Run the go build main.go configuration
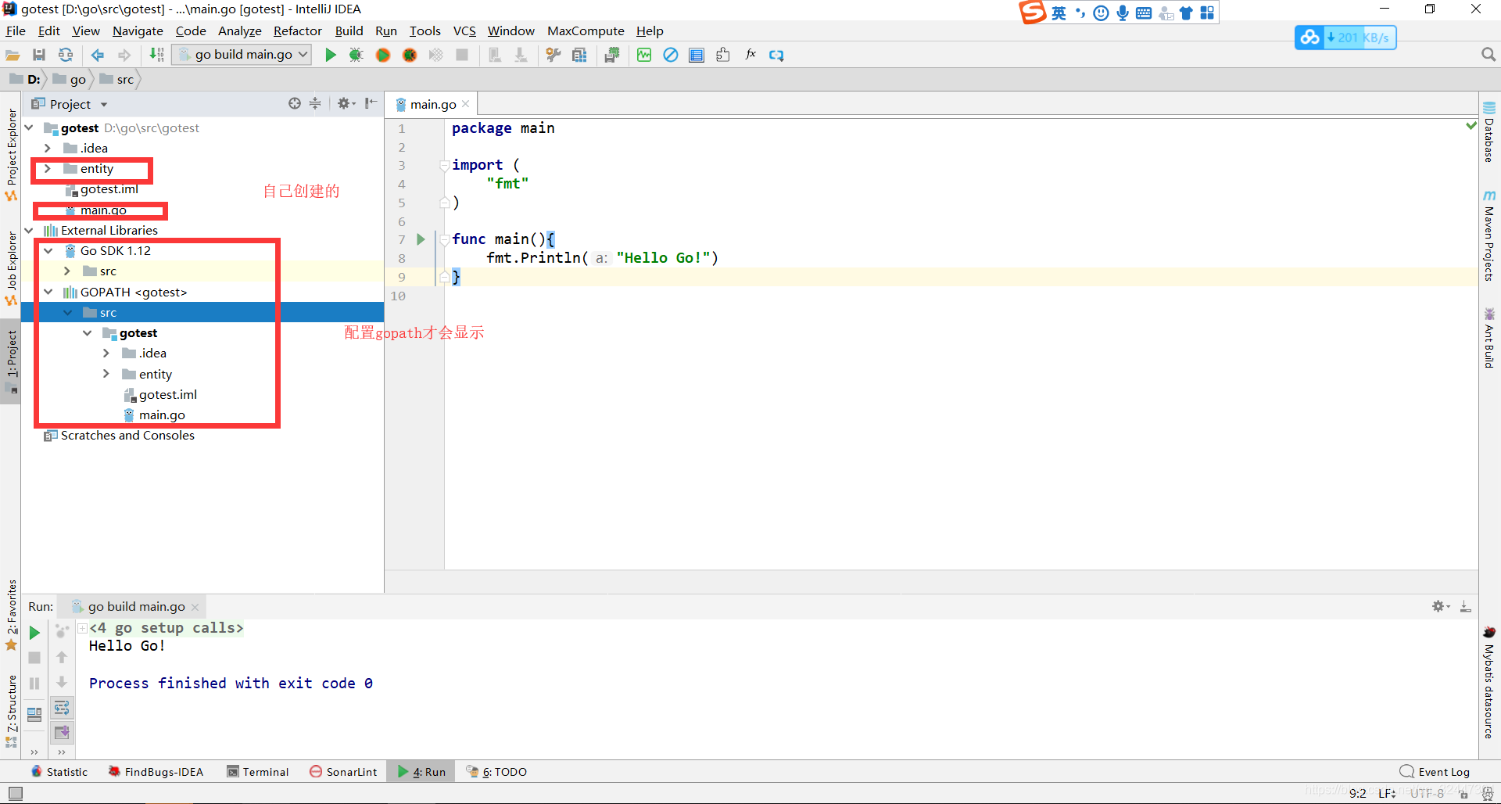The width and height of the screenshot is (1501, 804). [331, 55]
